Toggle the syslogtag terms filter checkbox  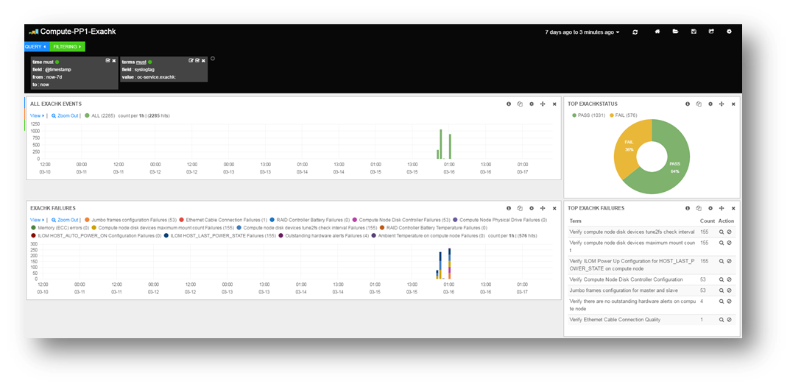pos(197,60)
